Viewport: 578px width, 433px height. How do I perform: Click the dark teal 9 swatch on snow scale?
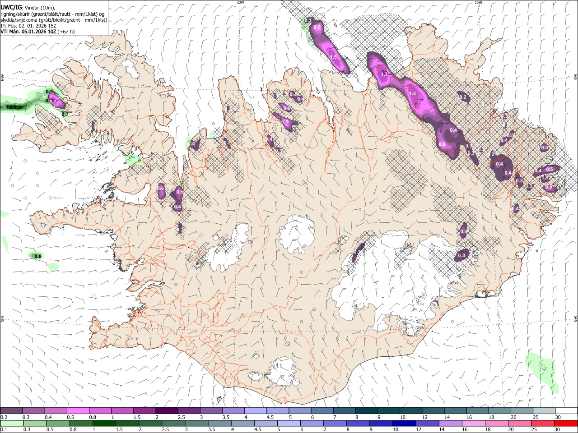(388, 411)
